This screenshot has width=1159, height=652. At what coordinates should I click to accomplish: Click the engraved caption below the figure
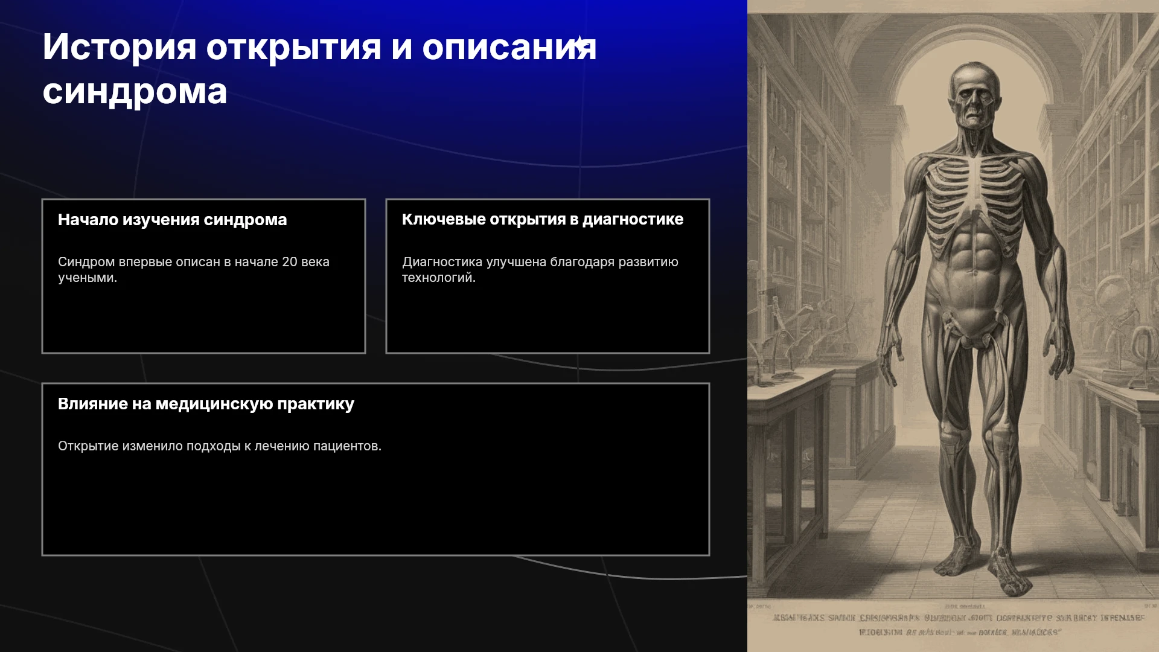point(959,624)
